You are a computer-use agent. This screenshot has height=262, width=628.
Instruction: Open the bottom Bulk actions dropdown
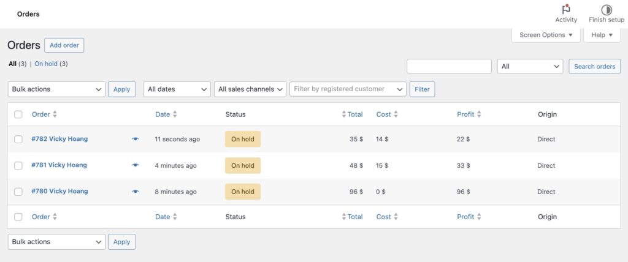pos(56,242)
